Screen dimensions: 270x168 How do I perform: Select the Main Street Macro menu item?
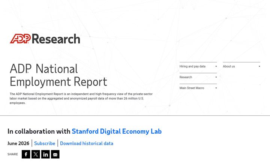click(192, 88)
